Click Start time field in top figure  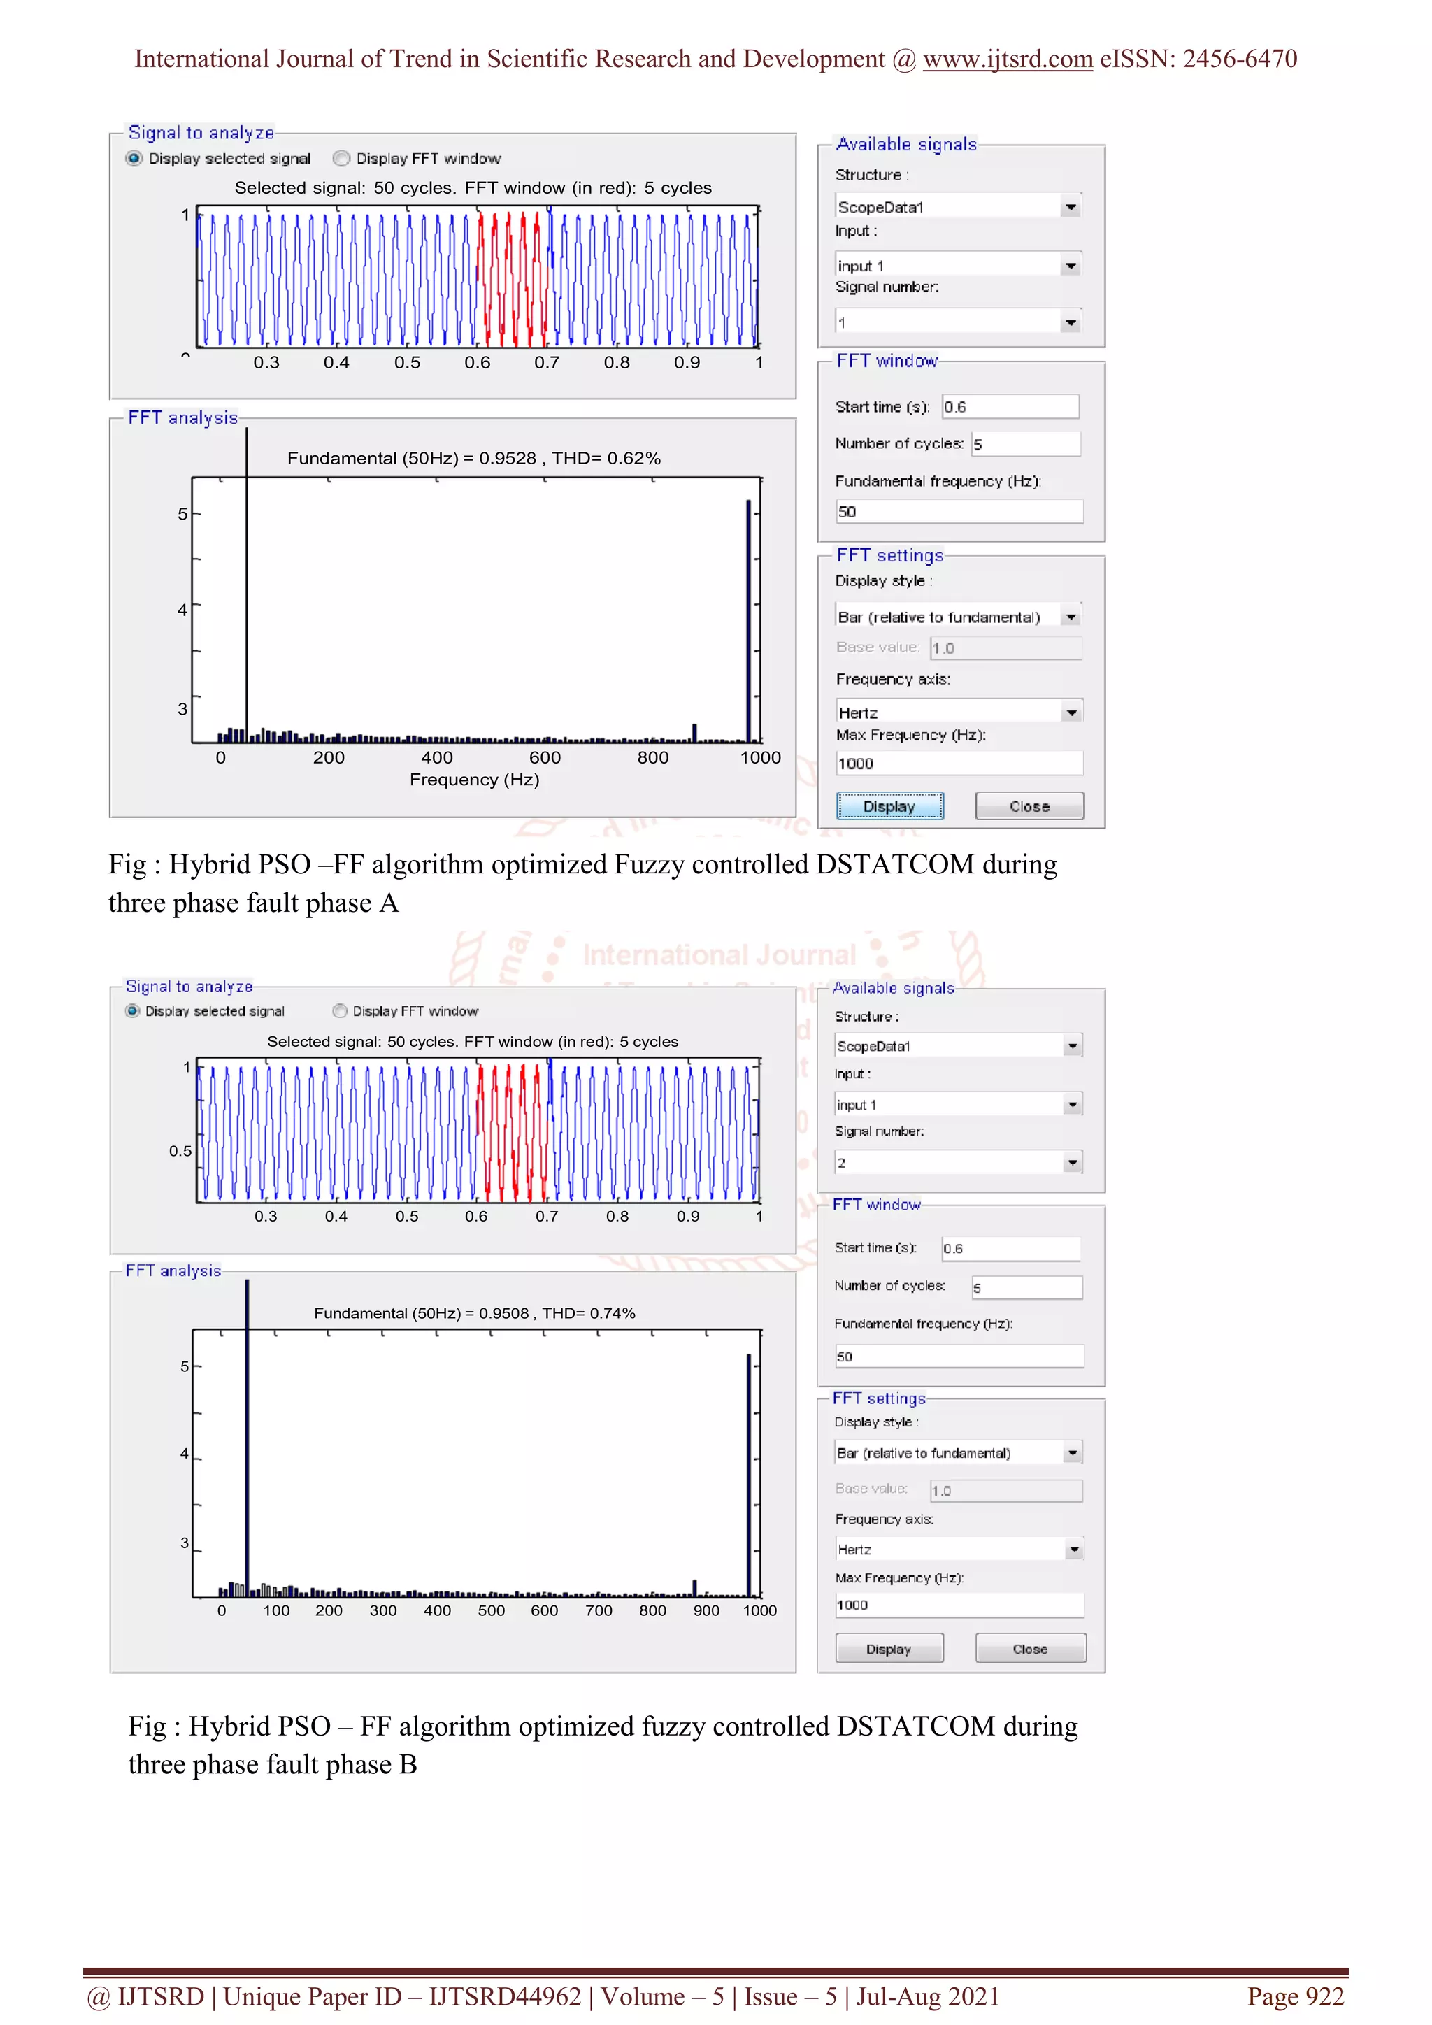(1010, 406)
